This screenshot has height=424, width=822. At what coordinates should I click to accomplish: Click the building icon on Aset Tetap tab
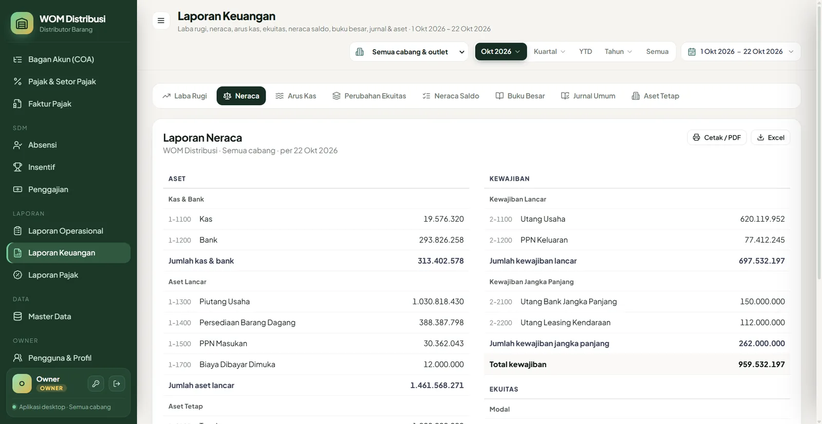tap(636, 96)
